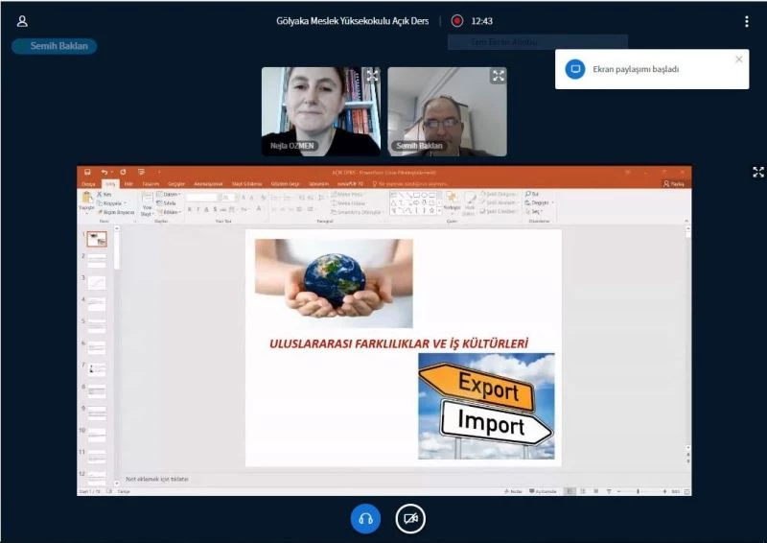The width and height of the screenshot is (767, 543).
Task: Open the Dosya tab in PowerPoint
Action: click(88, 183)
